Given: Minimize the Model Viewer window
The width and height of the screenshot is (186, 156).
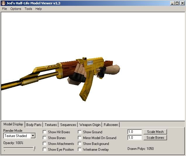Looking at the screenshot, I should click(x=172, y=3).
